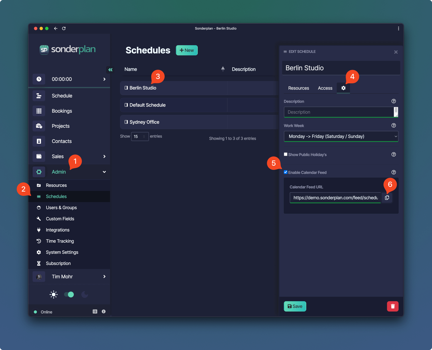Click the Online status indicator
432x350 pixels.
(43, 312)
